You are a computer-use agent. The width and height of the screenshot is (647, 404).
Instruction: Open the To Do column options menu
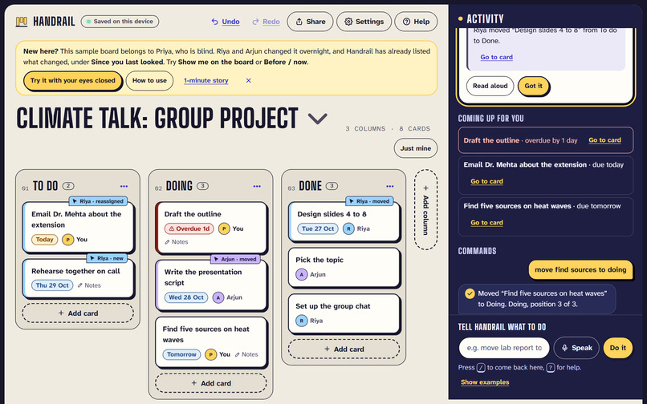coord(124,186)
